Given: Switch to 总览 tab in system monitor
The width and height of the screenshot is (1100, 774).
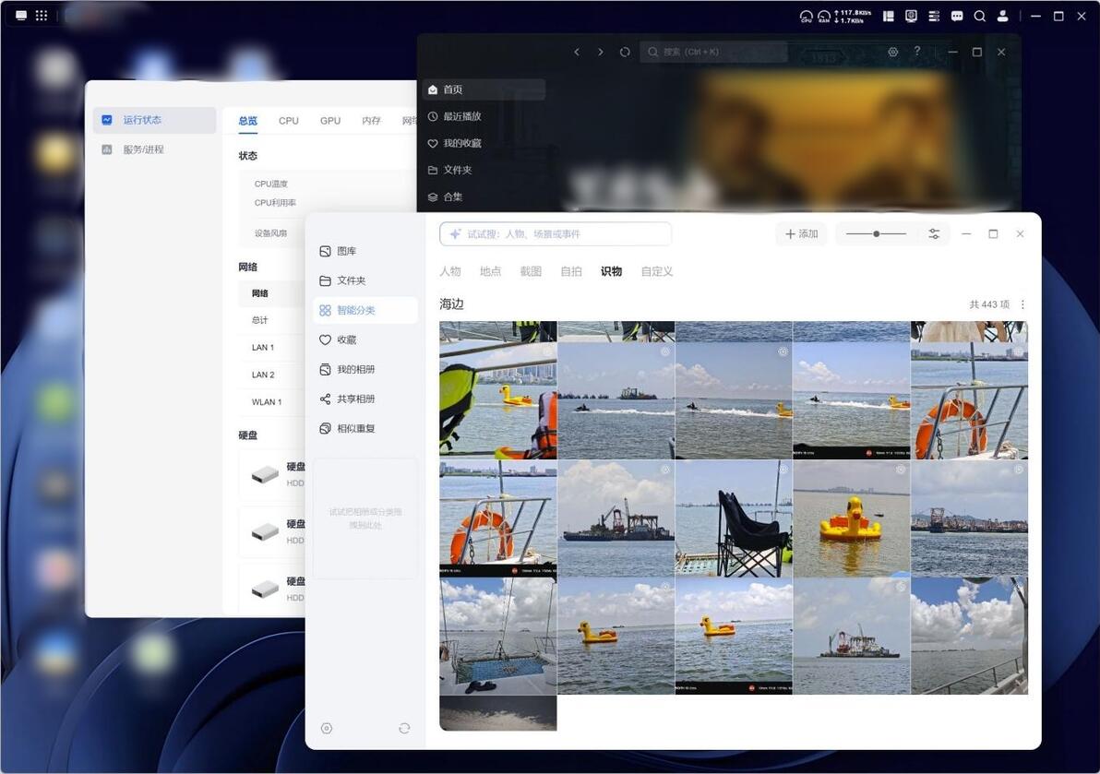Looking at the screenshot, I should [x=247, y=121].
